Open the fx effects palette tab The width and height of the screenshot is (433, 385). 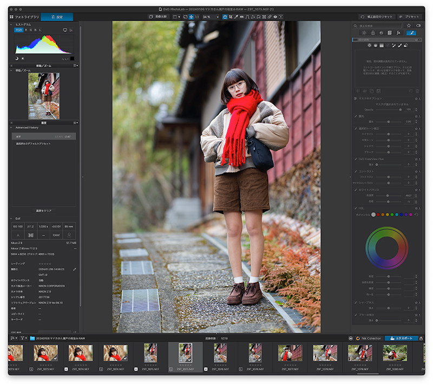pos(398,33)
